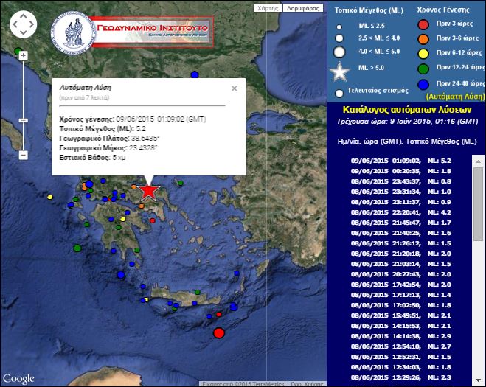Viewport: 486px width, 387px height.
Task: Close the Αυτόματη Λύση info popup
Action: [x=235, y=88]
